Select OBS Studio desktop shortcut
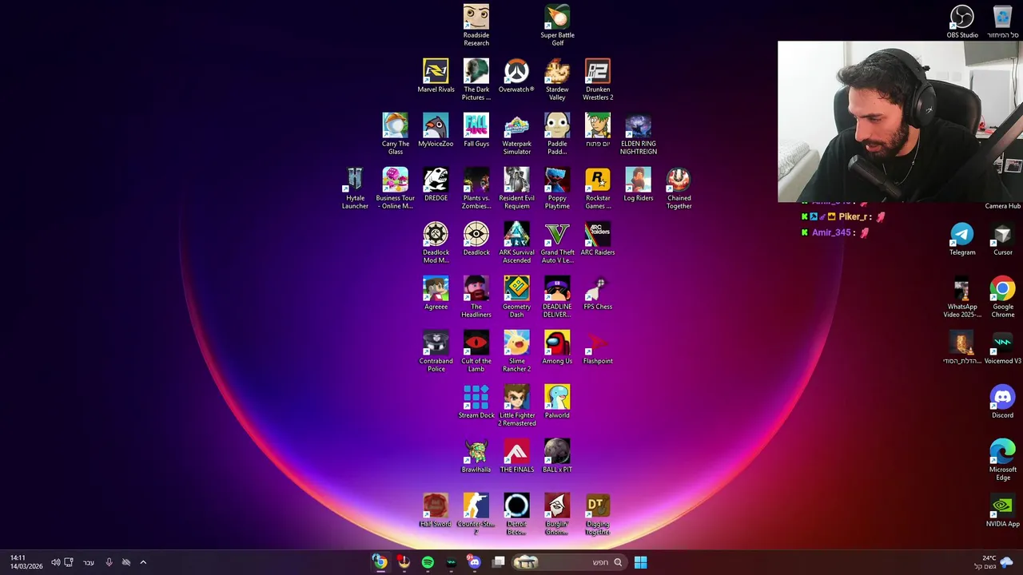The width and height of the screenshot is (1023, 575). pos(962,22)
